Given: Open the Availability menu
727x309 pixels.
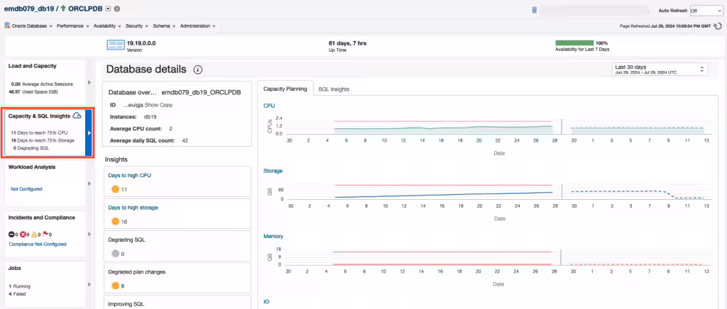Looking at the screenshot, I should click(107, 26).
